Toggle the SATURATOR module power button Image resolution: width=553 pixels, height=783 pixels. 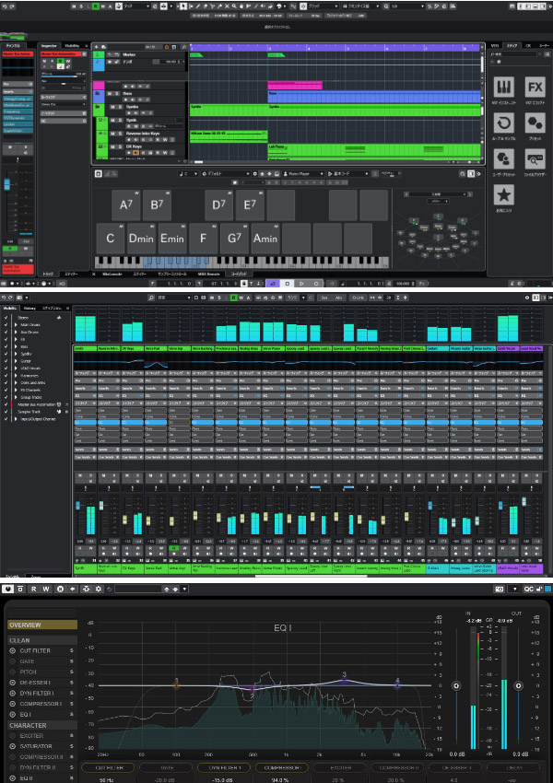click(13, 746)
